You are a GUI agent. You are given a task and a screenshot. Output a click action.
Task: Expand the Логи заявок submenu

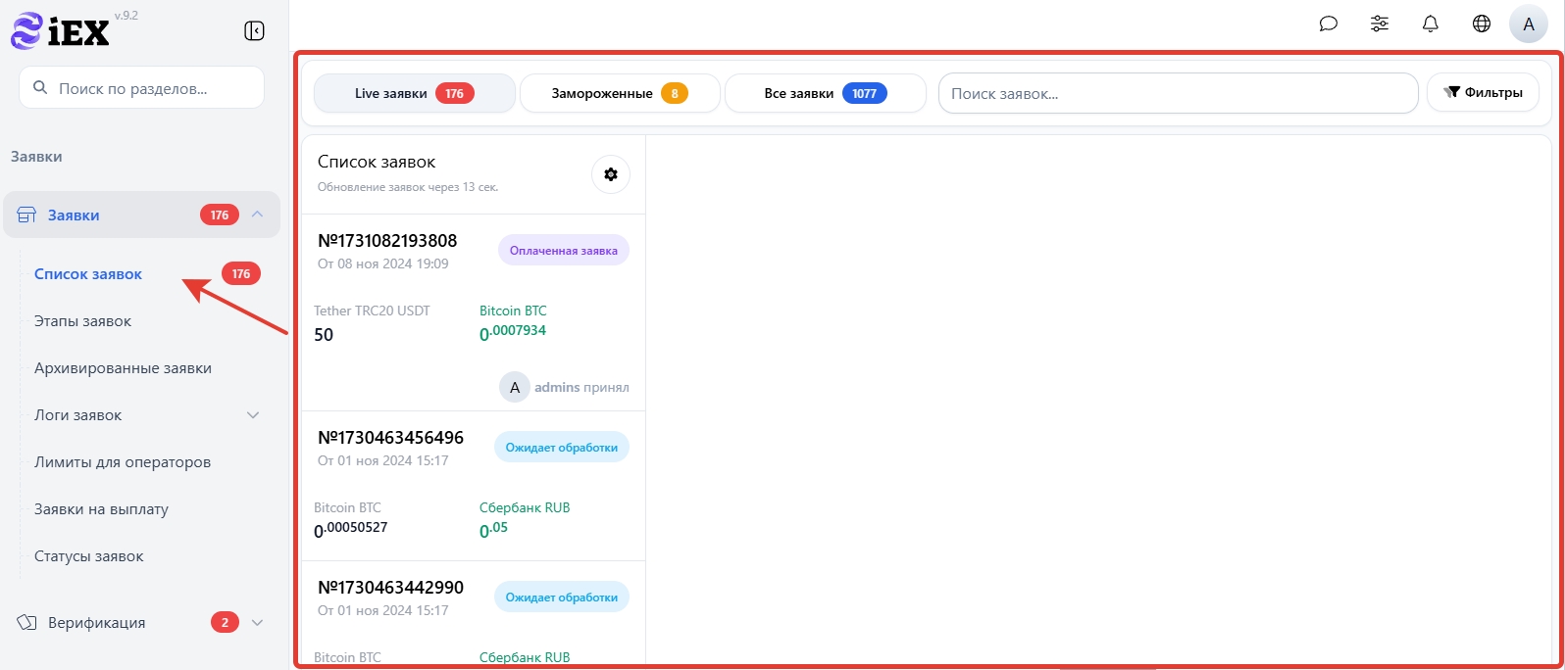pos(252,415)
